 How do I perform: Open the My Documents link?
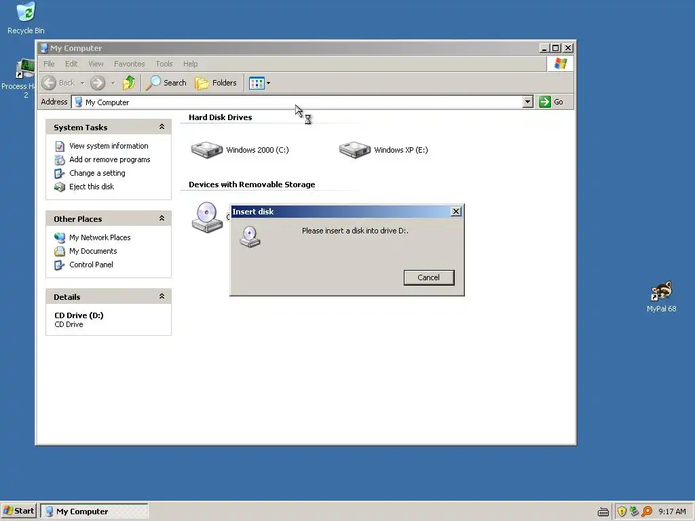coord(93,251)
